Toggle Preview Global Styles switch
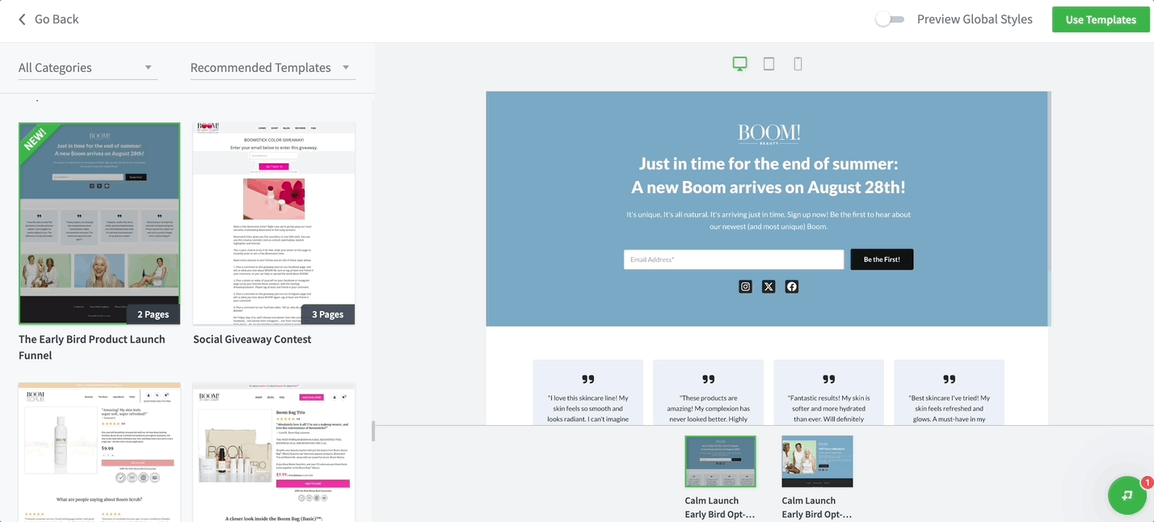1154x522 pixels. pos(890,19)
